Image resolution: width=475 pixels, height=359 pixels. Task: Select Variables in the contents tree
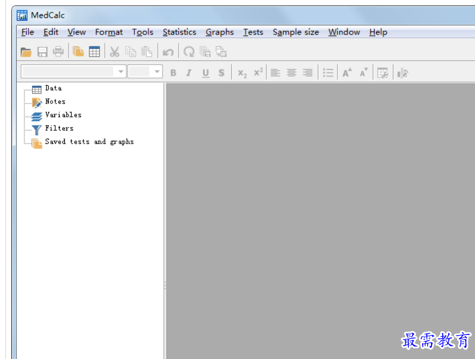[63, 115]
